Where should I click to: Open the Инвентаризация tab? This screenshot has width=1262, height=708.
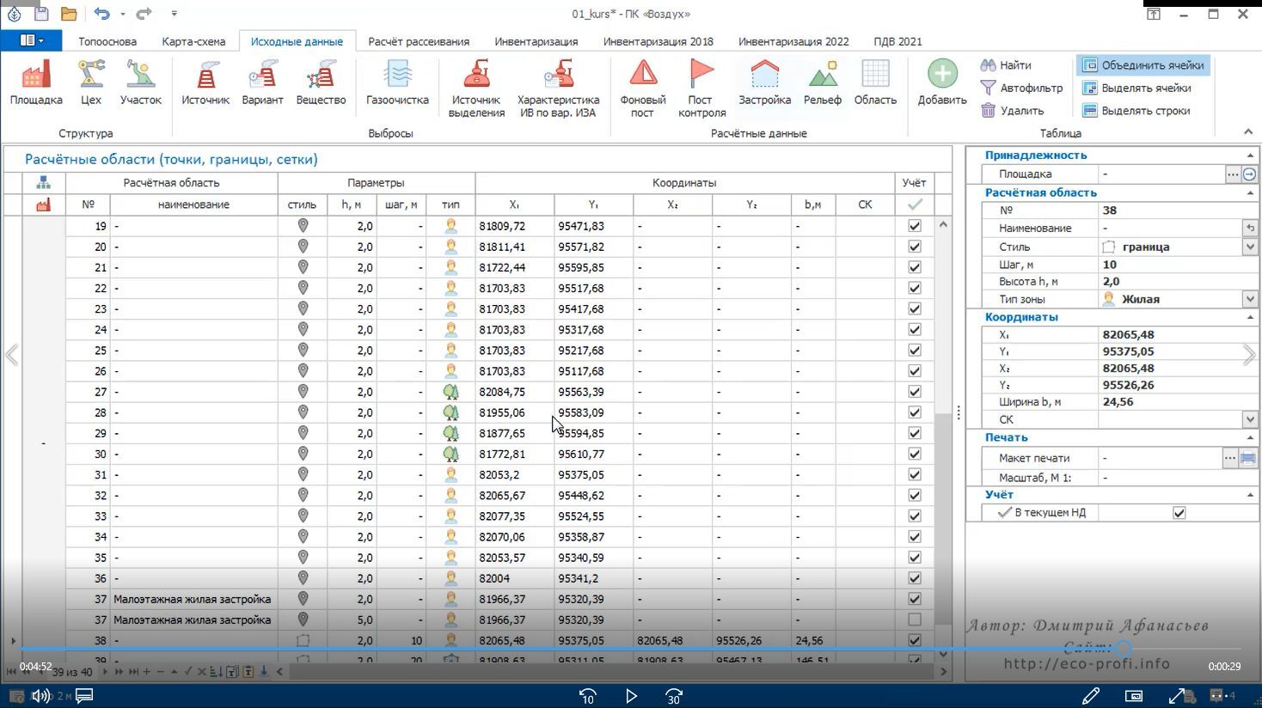pyautogui.click(x=536, y=41)
